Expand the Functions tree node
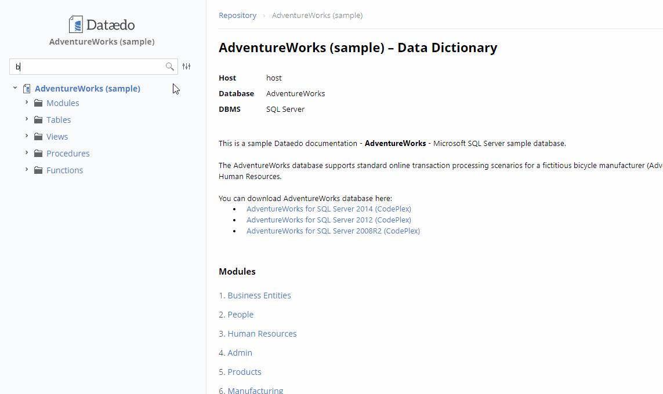This screenshot has width=663, height=394. tap(27, 170)
